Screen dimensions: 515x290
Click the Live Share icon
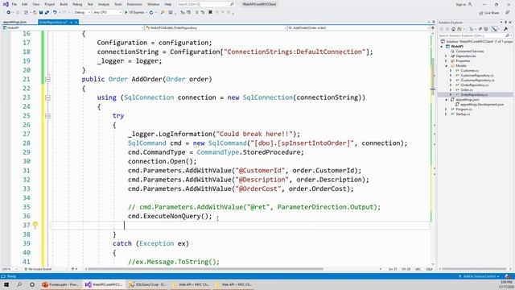point(489,13)
